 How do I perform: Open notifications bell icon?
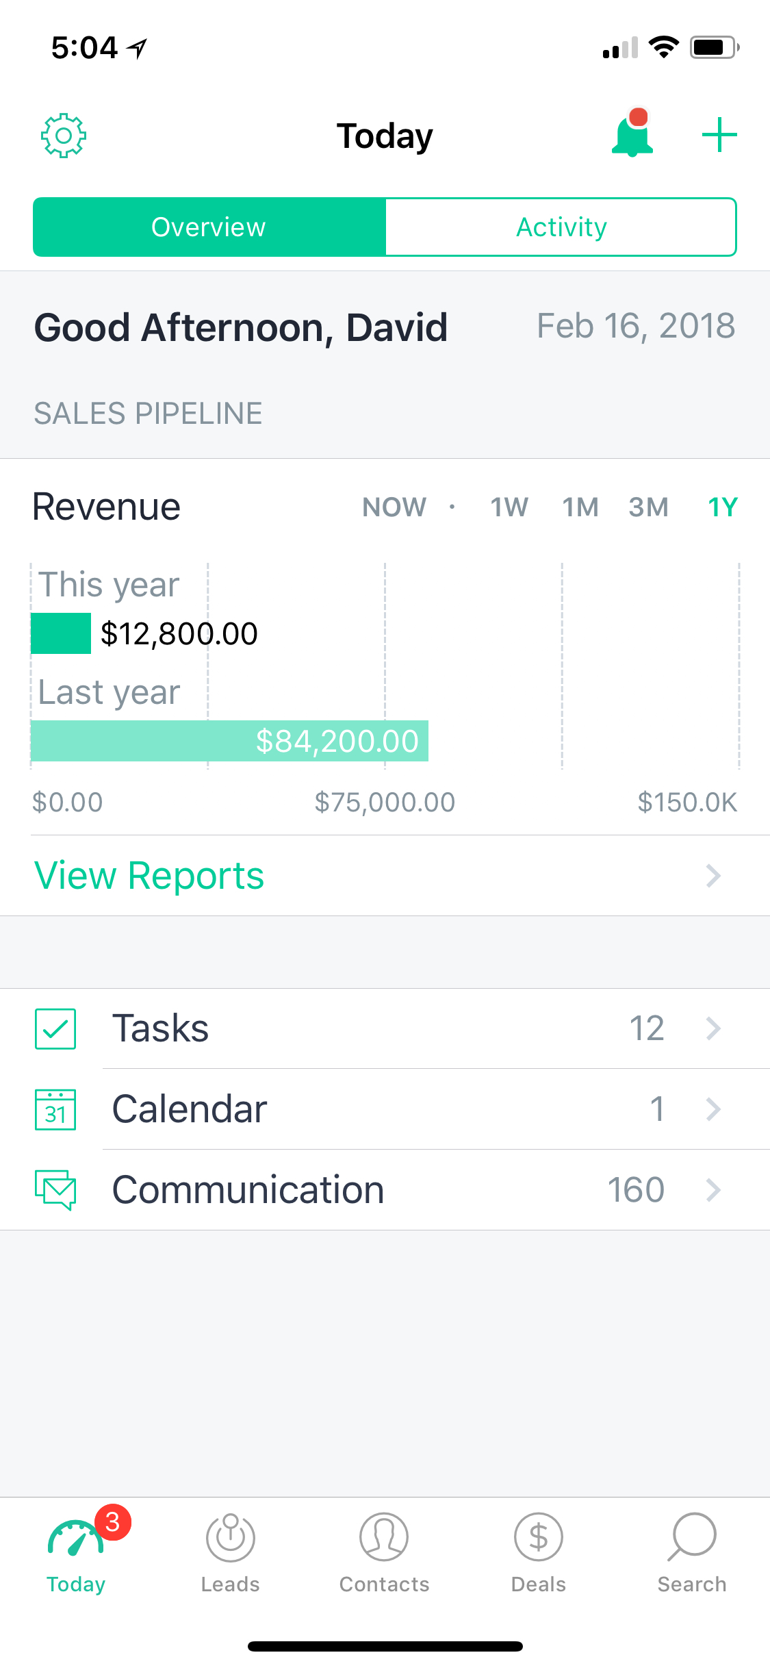[x=632, y=135]
